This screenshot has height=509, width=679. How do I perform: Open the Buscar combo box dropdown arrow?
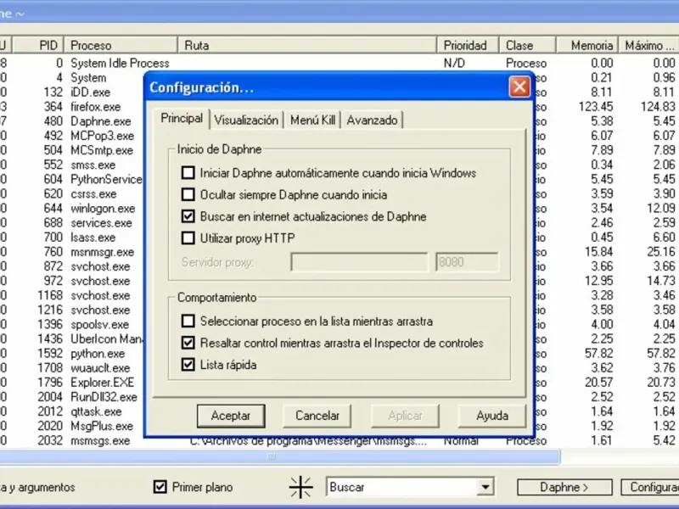485,487
